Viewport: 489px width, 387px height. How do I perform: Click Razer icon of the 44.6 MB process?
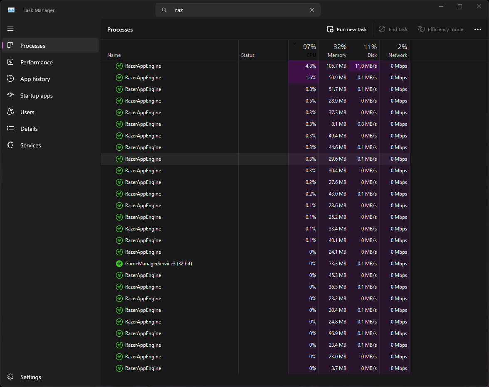(119, 147)
